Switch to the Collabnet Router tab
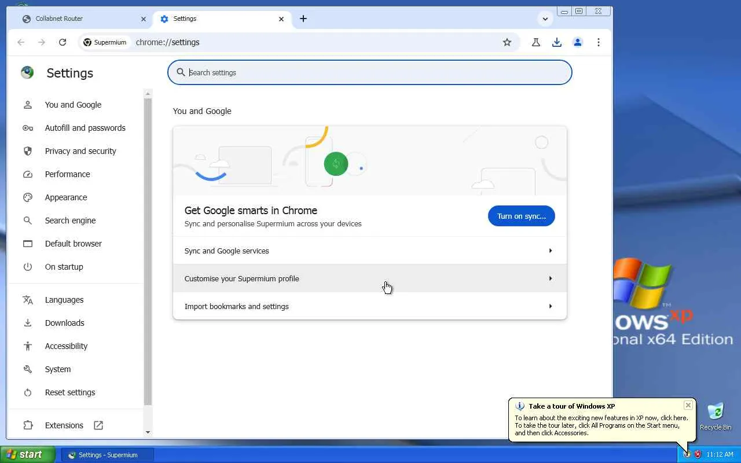 85,19
